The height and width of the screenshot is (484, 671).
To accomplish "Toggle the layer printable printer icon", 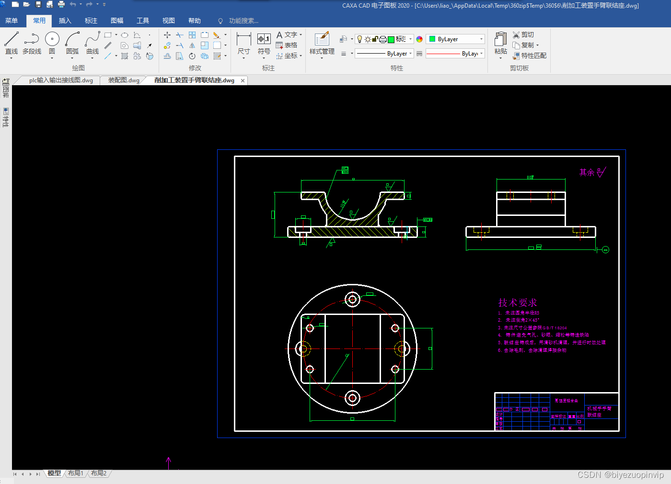I will pos(383,39).
